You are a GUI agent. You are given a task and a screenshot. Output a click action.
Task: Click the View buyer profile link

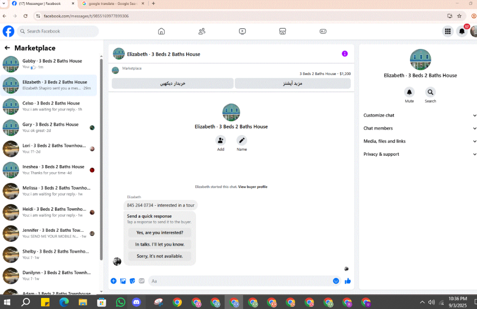tap(252, 187)
